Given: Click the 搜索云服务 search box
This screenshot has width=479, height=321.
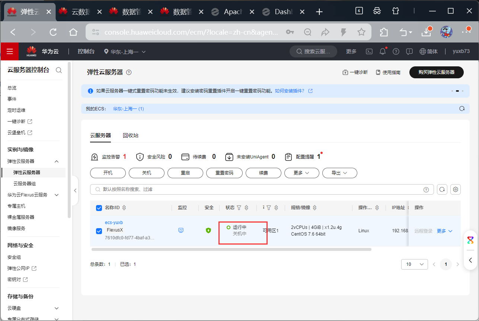Looking at the screenshot, I should click(313, 51).
